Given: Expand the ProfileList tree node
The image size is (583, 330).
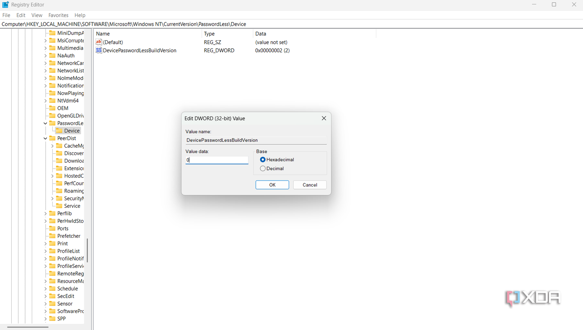Looking at the screenshot, I should pos(45,251).
